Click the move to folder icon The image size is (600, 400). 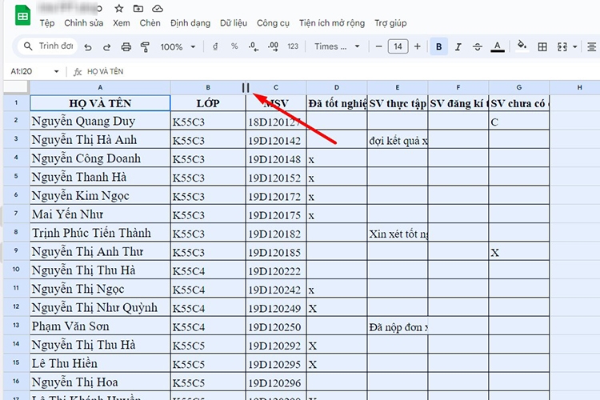138,9
